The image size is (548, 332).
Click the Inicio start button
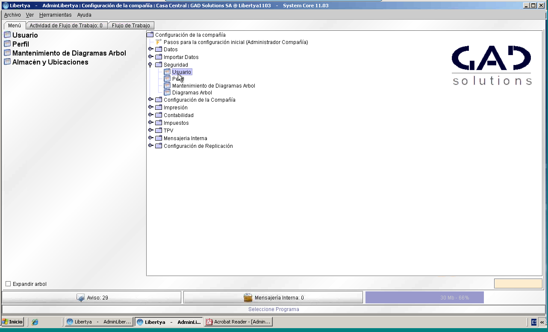click(x=12, y=322)
